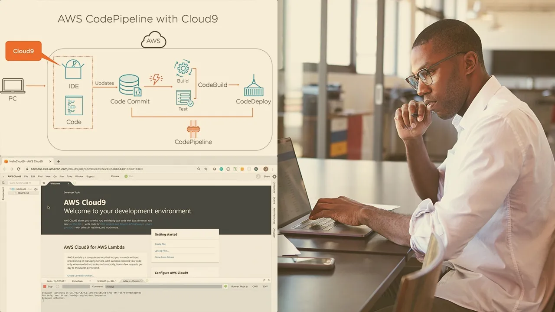
Task: Open the Go menu
Action: coord(55,176)
